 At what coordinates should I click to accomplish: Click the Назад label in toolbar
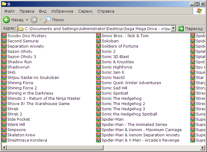pos(17,20)
